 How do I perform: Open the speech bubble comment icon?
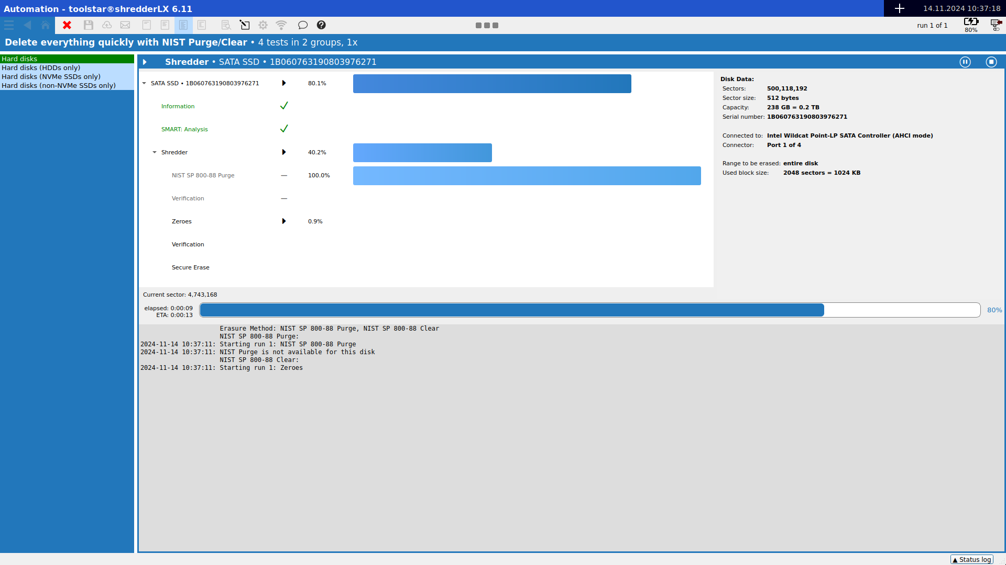302,25
